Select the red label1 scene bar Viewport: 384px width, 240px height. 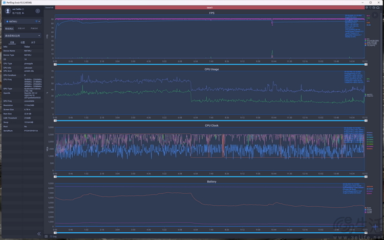tap(209, 8)
